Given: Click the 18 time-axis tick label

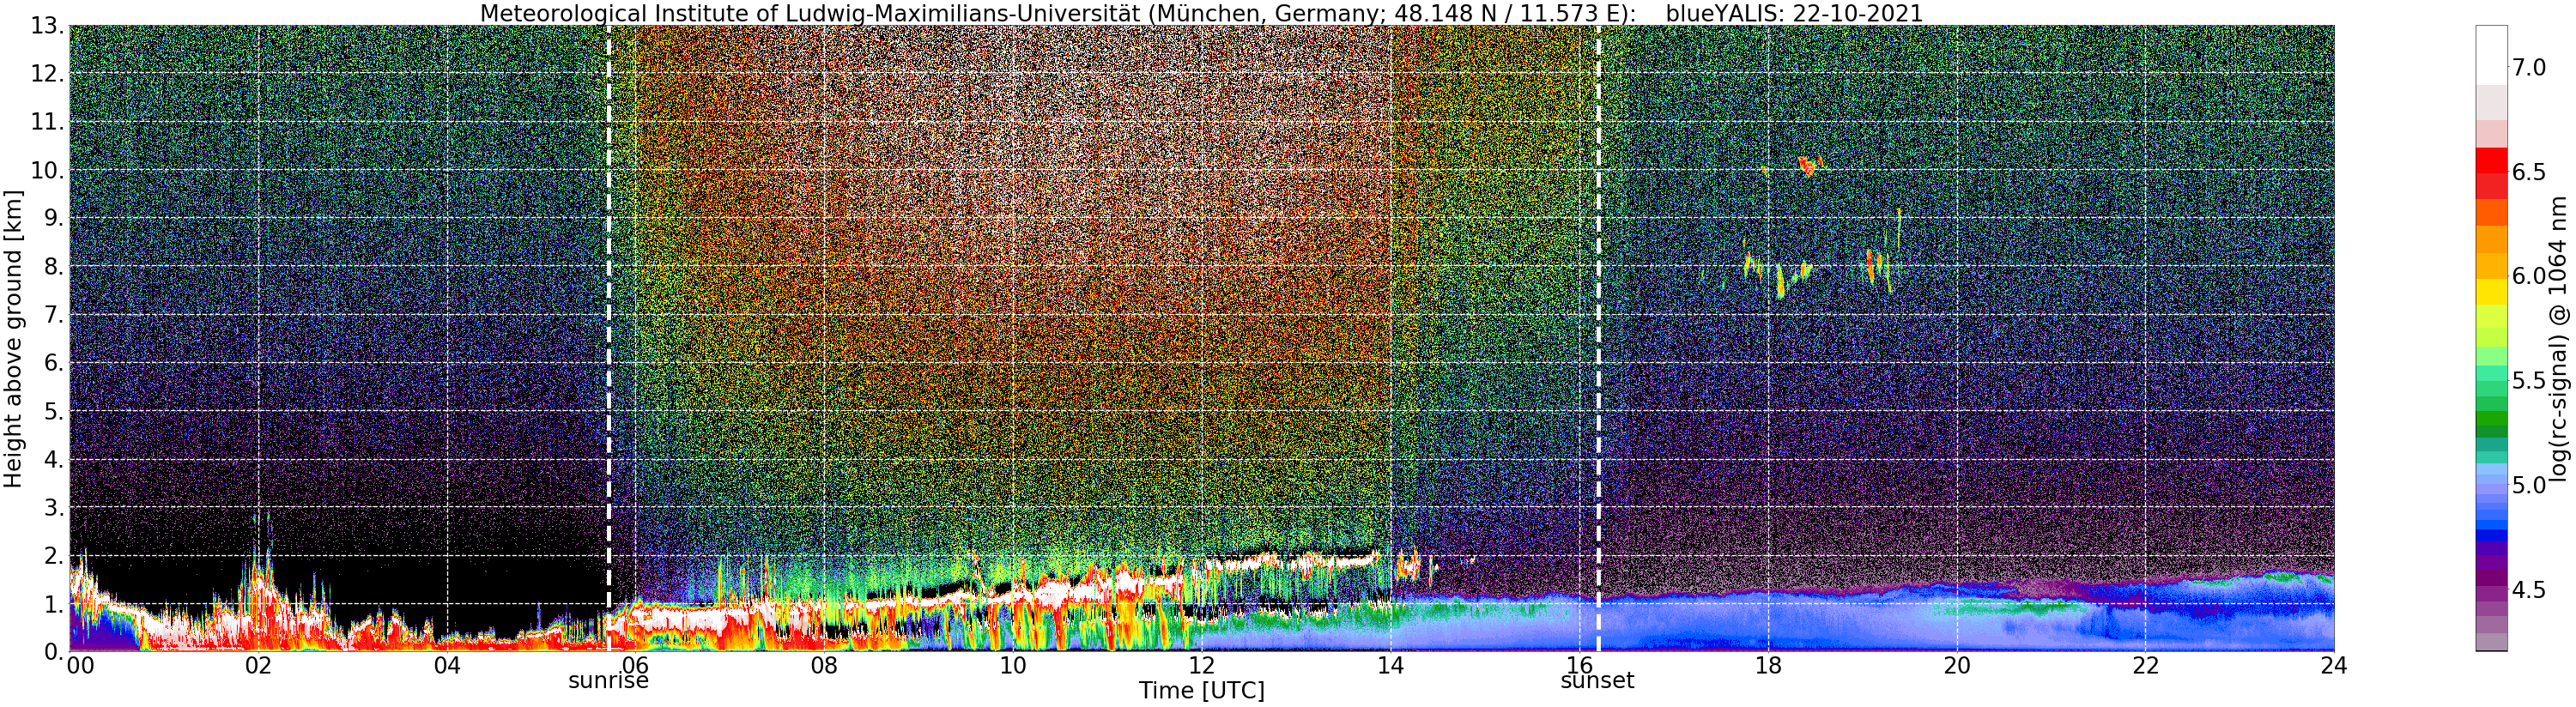Looking at the screenshot, I should 1768,666.
